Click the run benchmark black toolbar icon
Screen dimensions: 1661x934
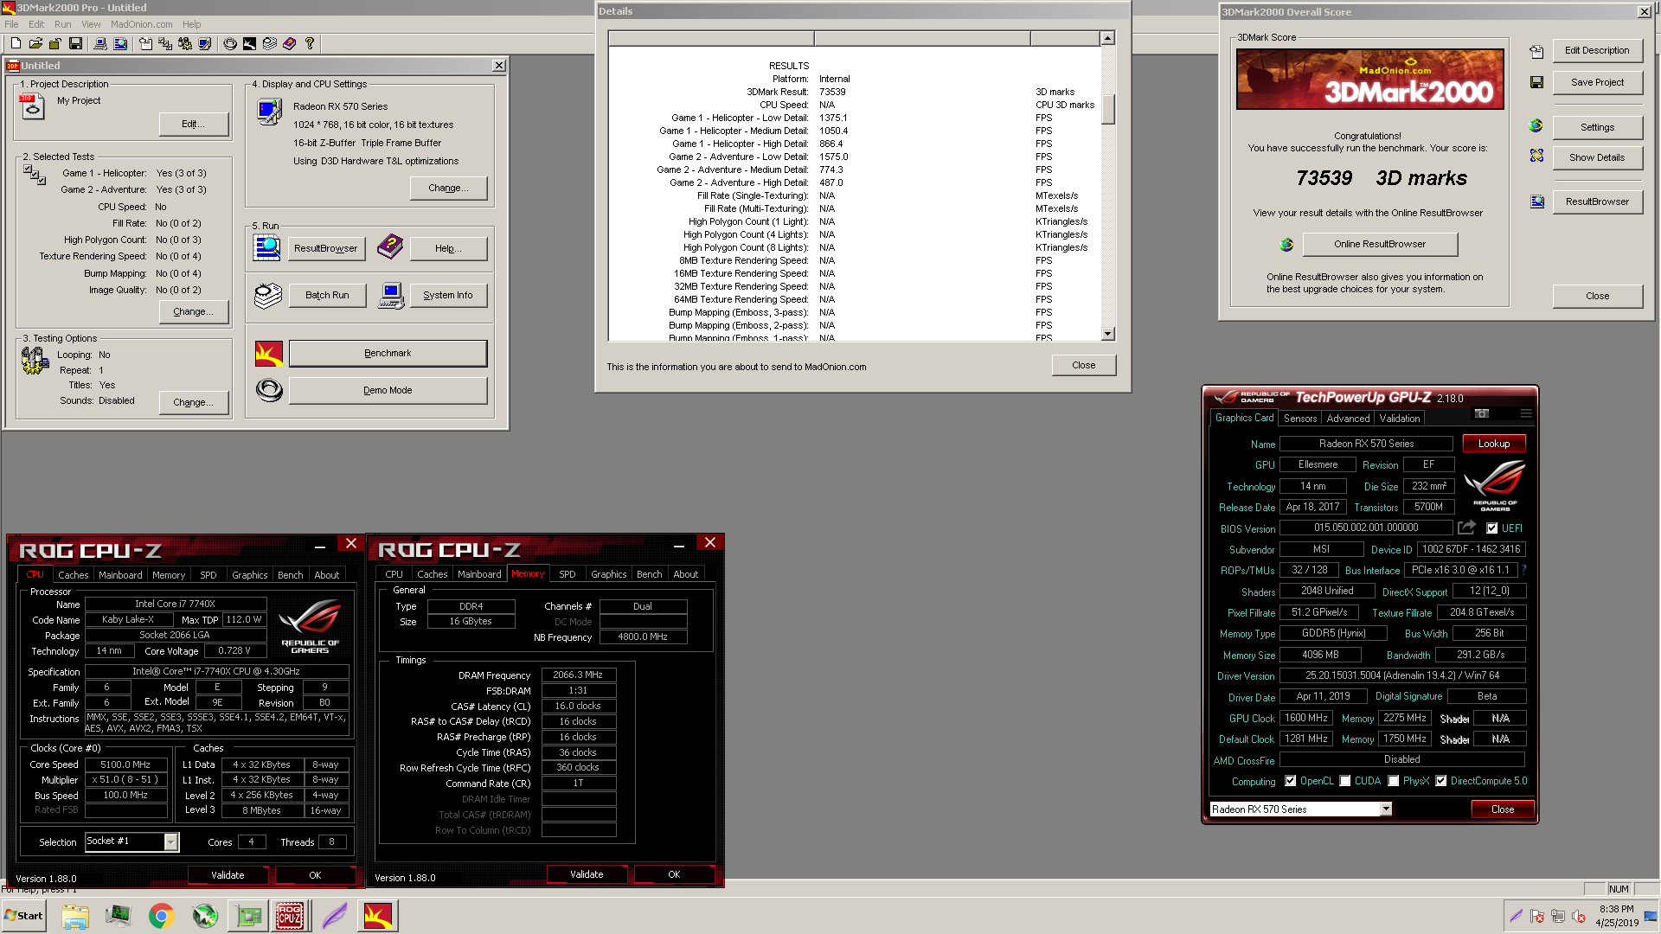249,43
